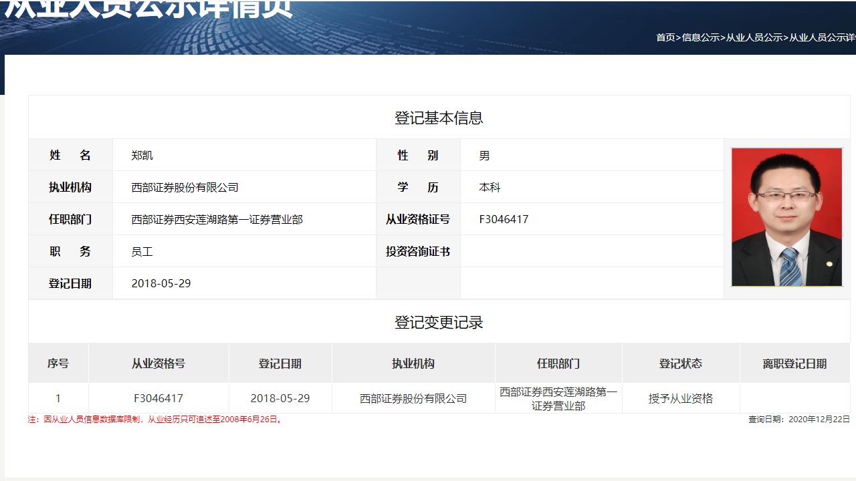Click the 离职登记日期 column header

[x=794, y=364]
